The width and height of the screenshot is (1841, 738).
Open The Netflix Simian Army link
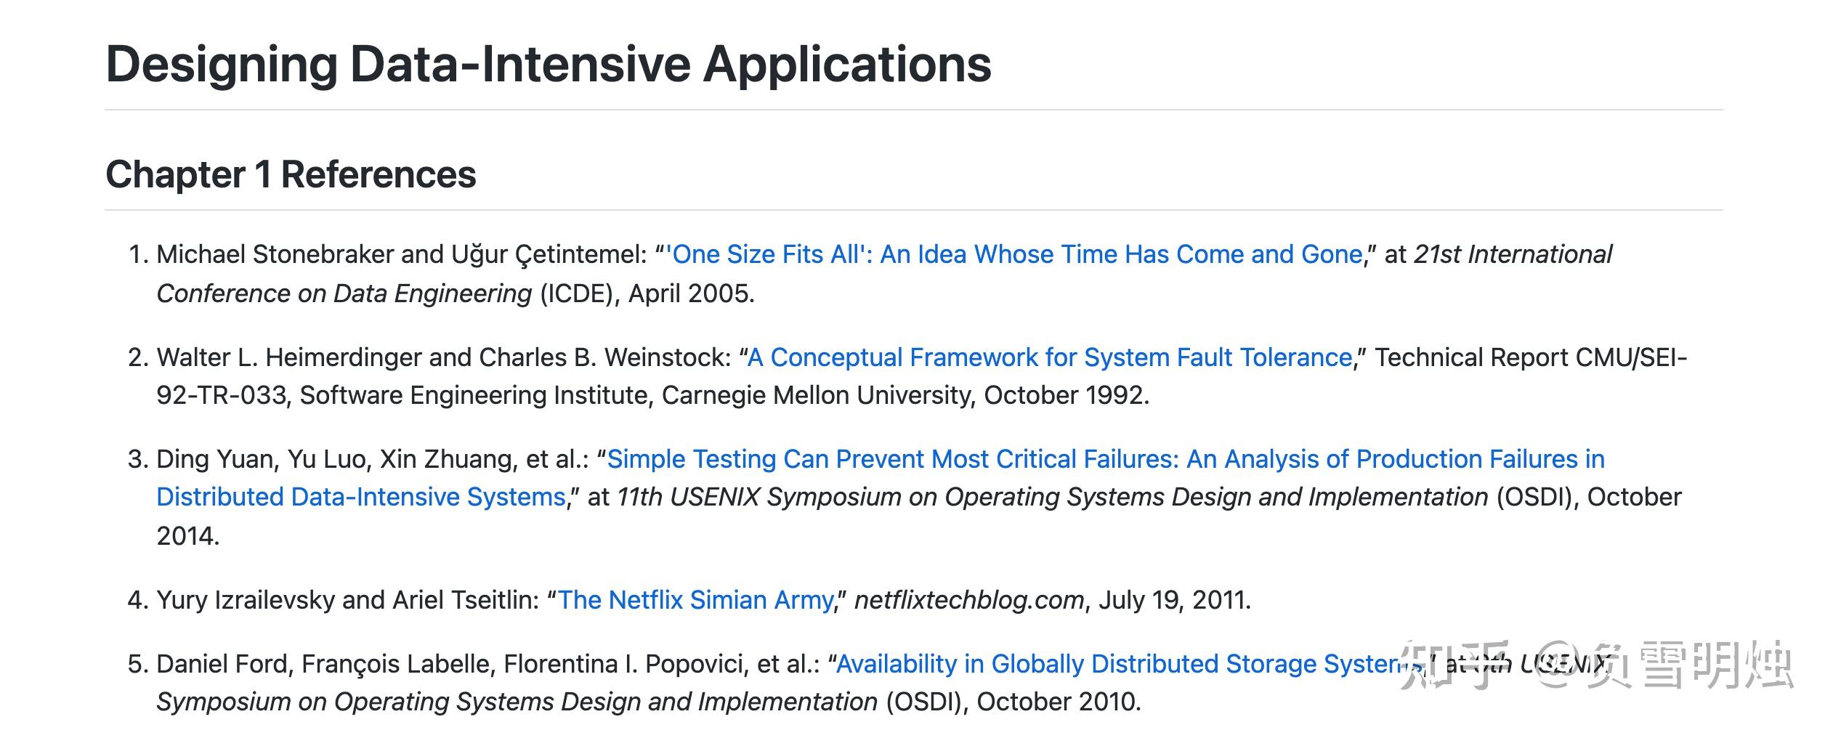click(x=695, y=601)
